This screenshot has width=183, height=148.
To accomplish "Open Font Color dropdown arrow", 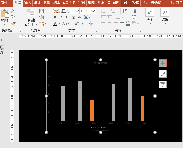I will coord(60,24).
